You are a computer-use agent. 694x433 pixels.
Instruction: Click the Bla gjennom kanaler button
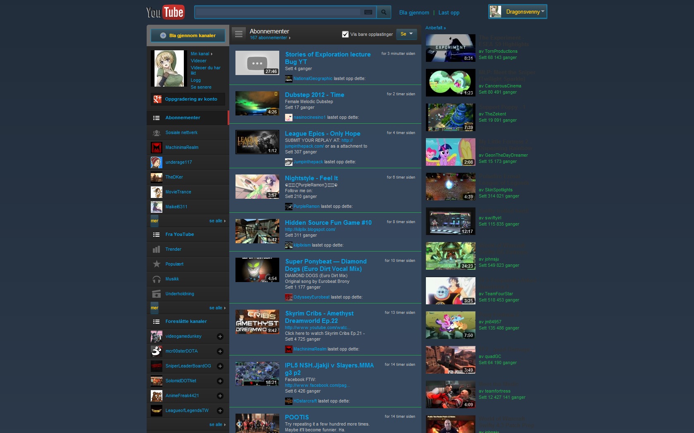coord(188,35)
